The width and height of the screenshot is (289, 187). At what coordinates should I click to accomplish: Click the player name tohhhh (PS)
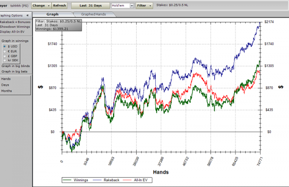click(19, 6)
